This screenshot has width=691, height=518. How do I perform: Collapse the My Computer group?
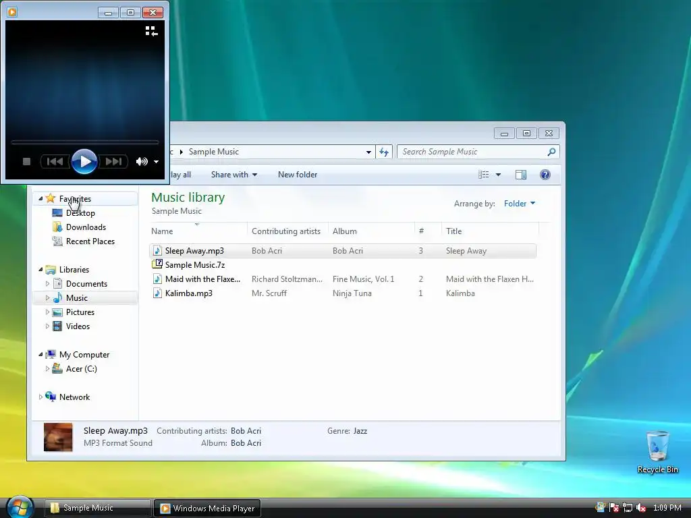tap(40, 355)
